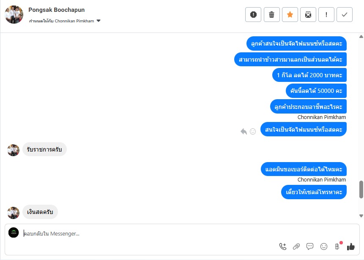Viewport: 364px width, 260px height.
Task: Mark conversation done with checkmark button
Action: coord(345,15)
